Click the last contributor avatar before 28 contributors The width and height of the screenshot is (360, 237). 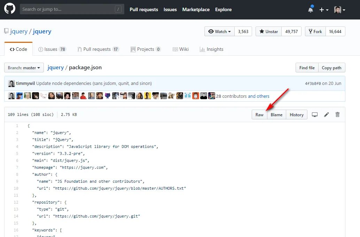[x=212, y=96]
